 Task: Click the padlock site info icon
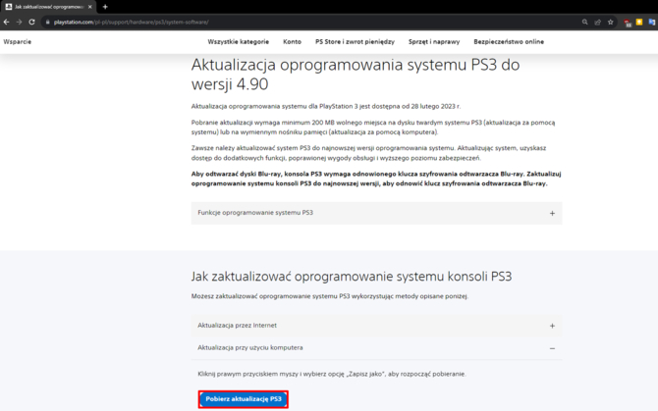[48, 22]
